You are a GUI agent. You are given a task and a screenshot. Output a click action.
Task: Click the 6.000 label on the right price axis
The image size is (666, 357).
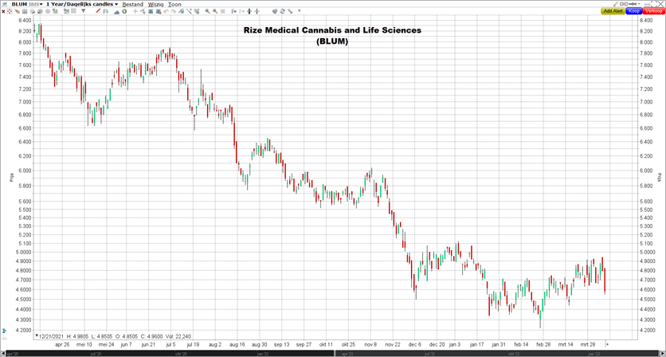pyautogui.click(x=648, y=171)
